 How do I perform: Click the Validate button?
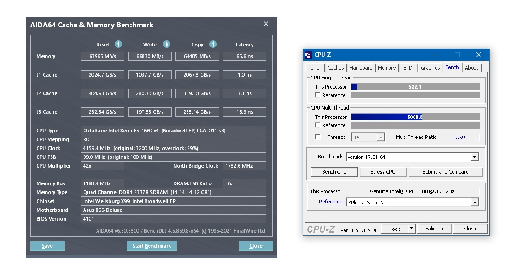[434, 229]
